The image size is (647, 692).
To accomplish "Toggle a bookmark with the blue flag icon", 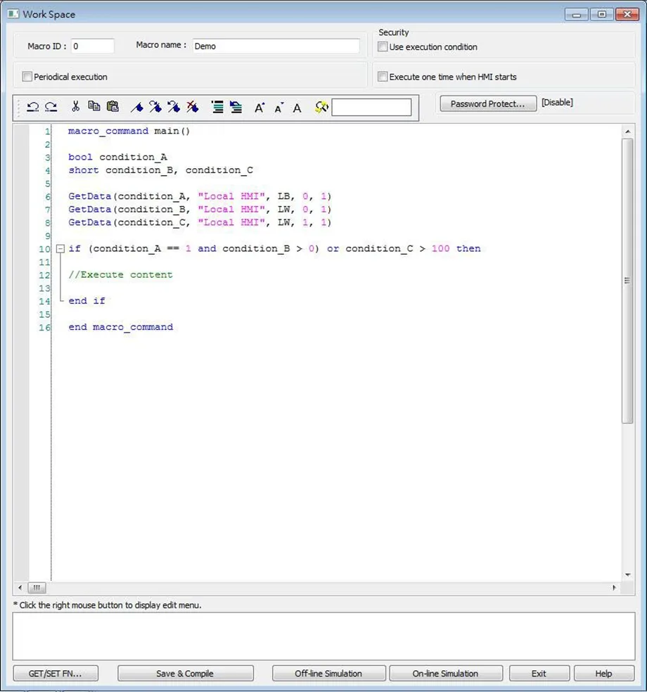I will pyautogui.click(x=137, y=107).
